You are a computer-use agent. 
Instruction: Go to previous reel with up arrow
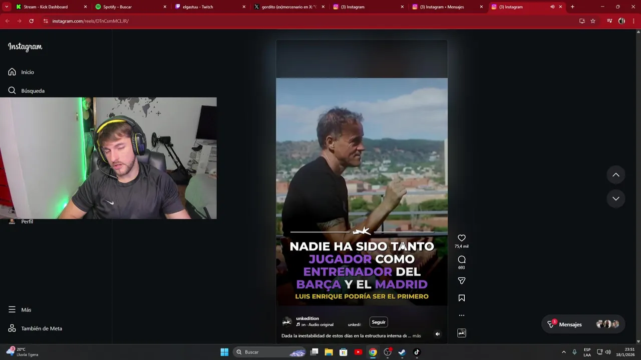point(616,175)
